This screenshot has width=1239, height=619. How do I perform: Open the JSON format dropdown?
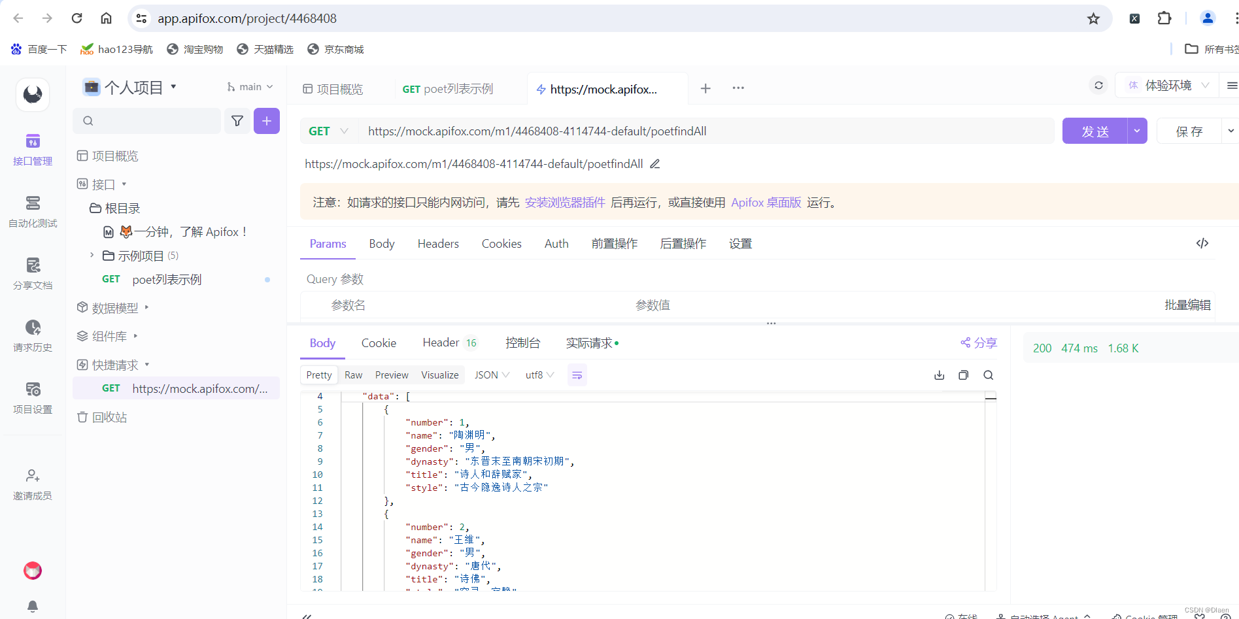(492, 375)
